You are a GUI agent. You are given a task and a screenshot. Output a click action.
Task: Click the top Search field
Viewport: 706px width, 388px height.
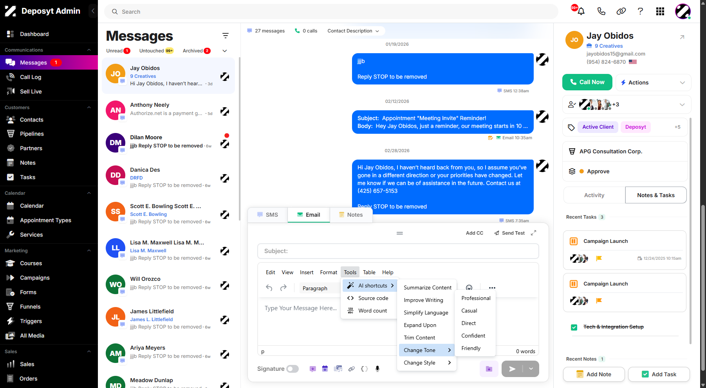331,12
